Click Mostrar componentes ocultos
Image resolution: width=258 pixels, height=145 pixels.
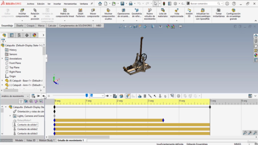[108, 14]
